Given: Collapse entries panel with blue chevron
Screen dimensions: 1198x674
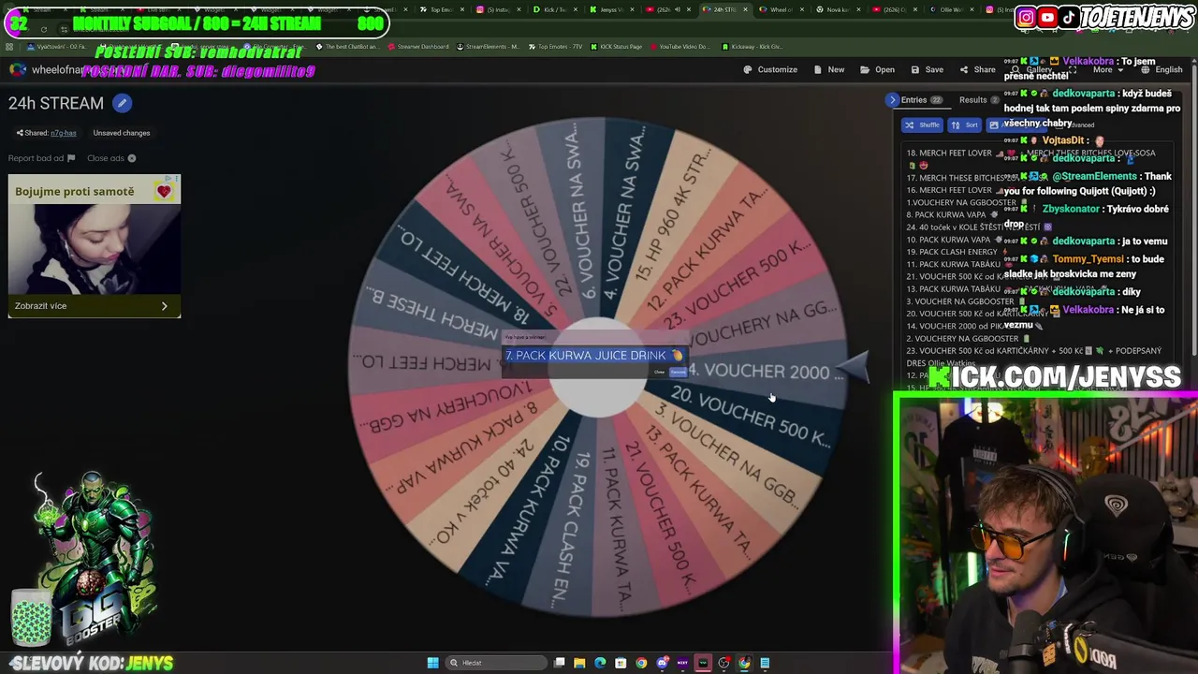Looking at the screenshot, I should tap(892, 100).
